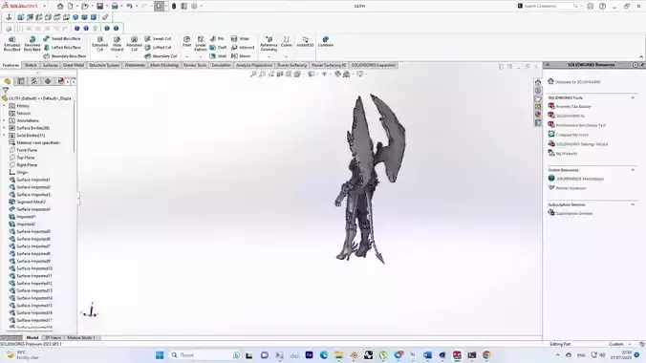
Task: Open the Reference Geometry dropdown arrow
Action: tap(269, 56)
